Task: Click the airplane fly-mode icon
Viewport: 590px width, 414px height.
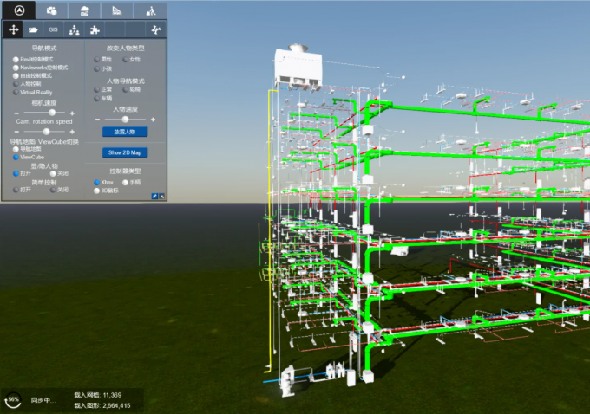Action: click(156, 29)
